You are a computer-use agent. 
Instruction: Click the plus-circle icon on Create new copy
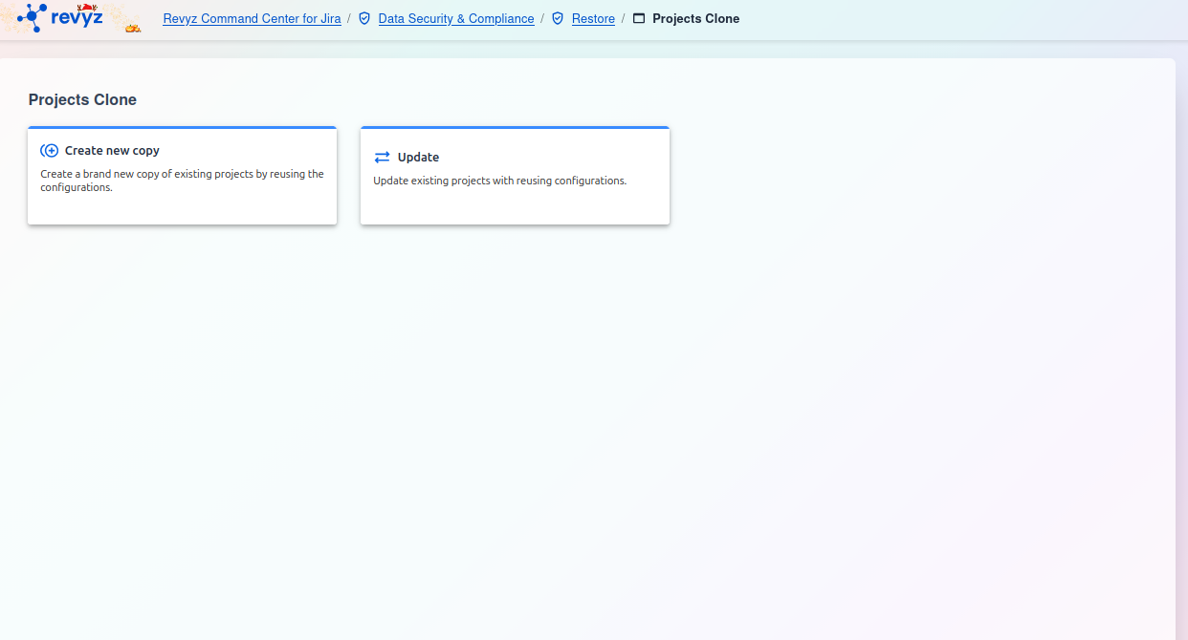pos(50,151)
